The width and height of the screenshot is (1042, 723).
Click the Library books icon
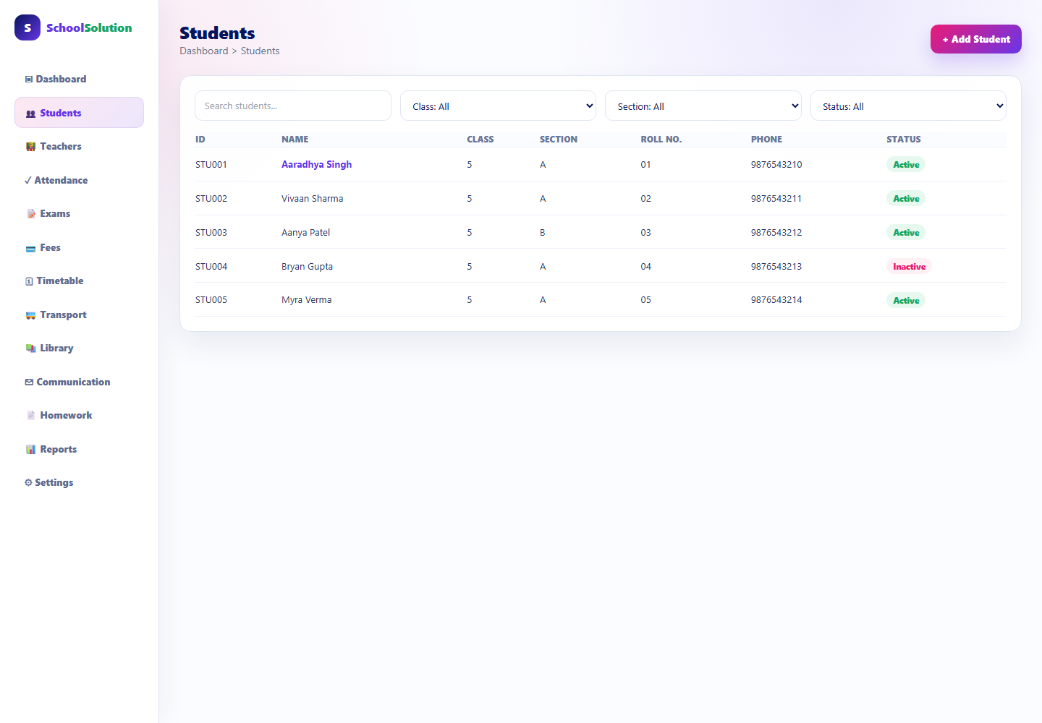30,348
